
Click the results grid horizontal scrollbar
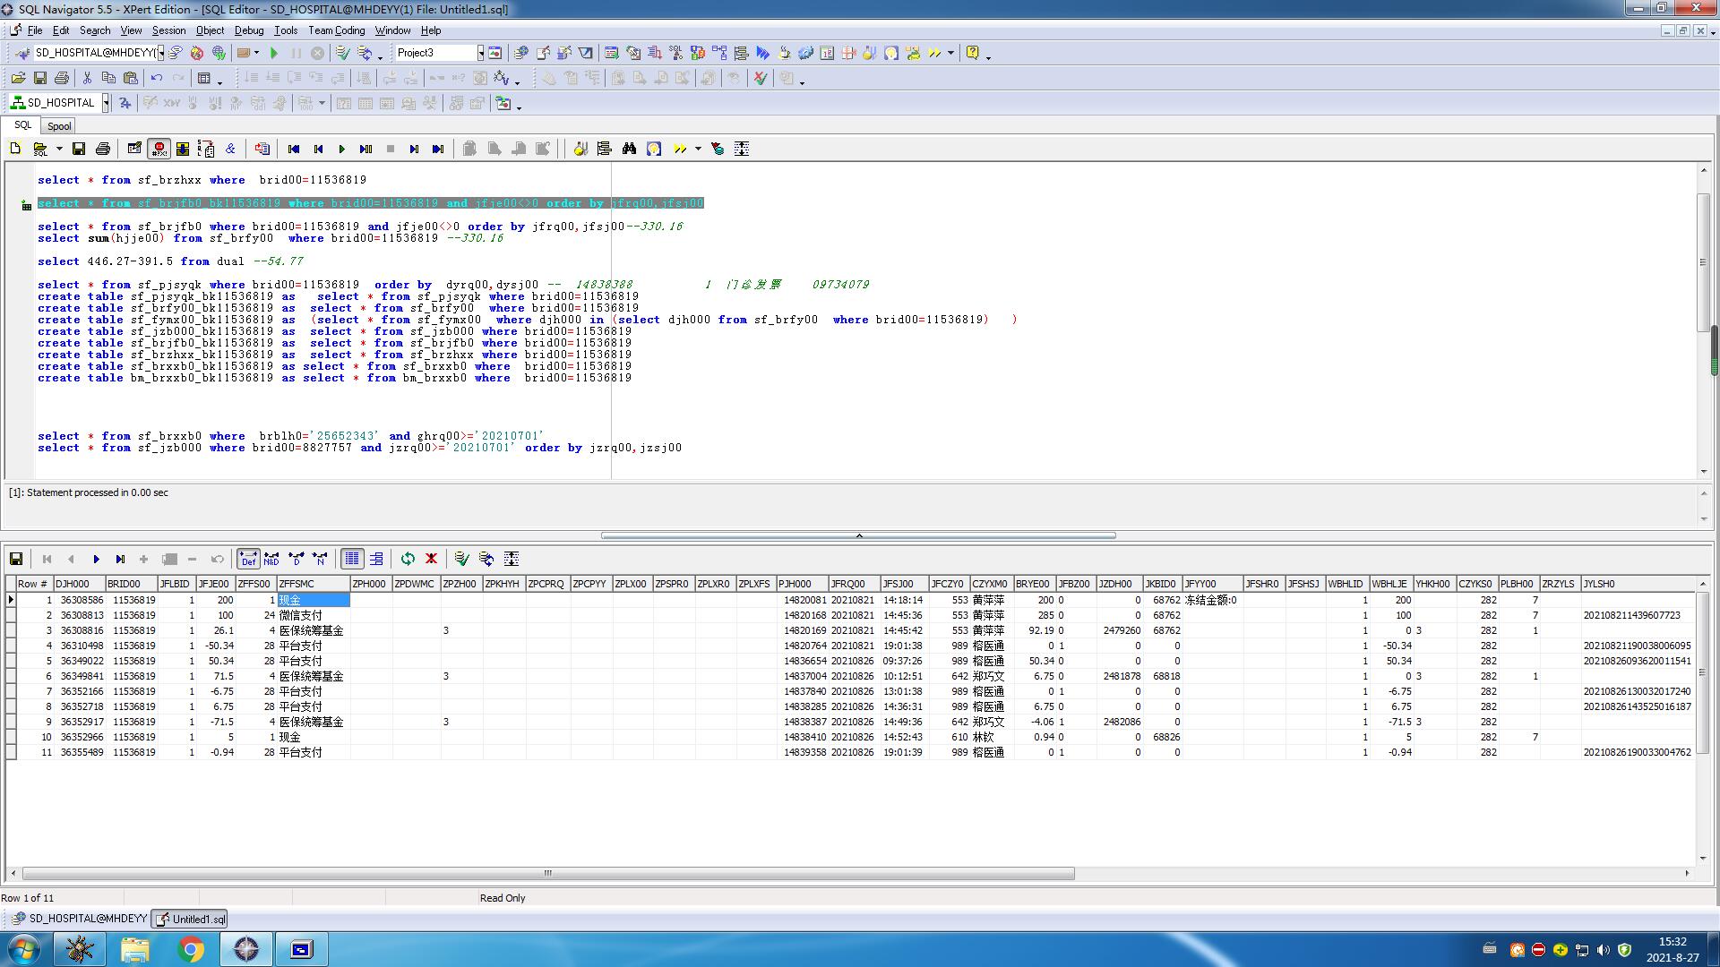tap(547, 873)
